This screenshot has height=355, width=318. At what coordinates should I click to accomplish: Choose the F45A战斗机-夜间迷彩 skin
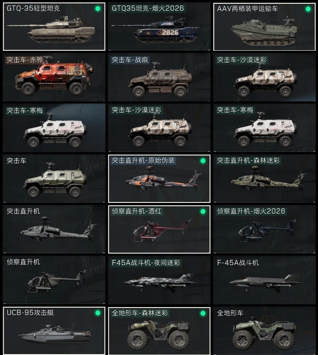point(159,280)
